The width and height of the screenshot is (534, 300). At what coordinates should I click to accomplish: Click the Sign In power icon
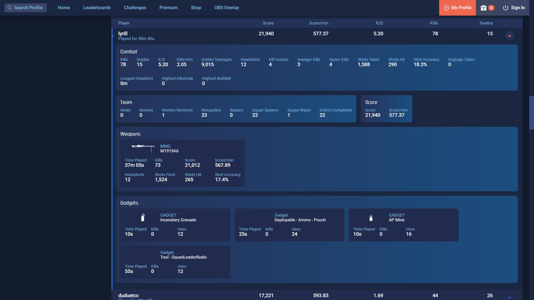pos(506,8)
